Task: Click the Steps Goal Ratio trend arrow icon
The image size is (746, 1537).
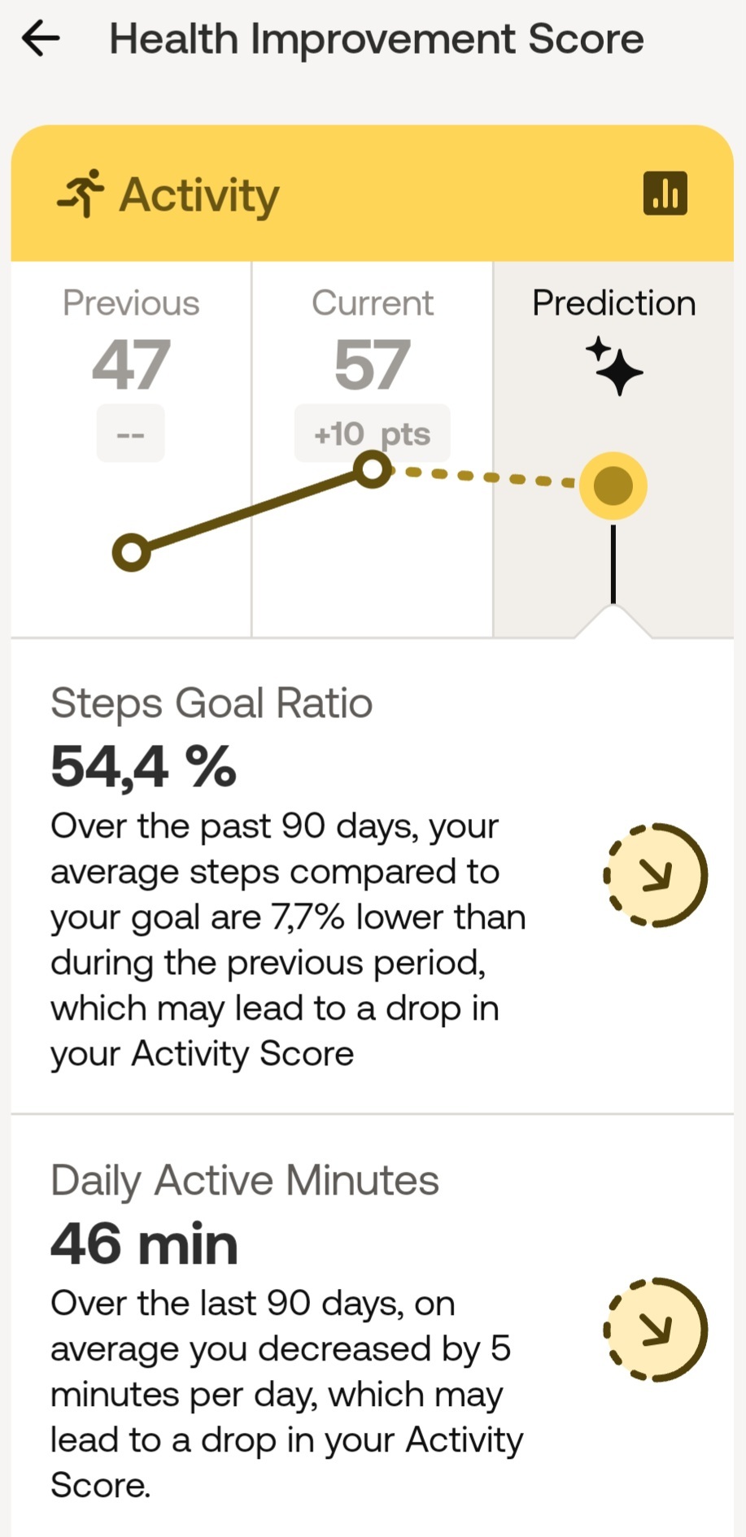Action: [656, 875]
